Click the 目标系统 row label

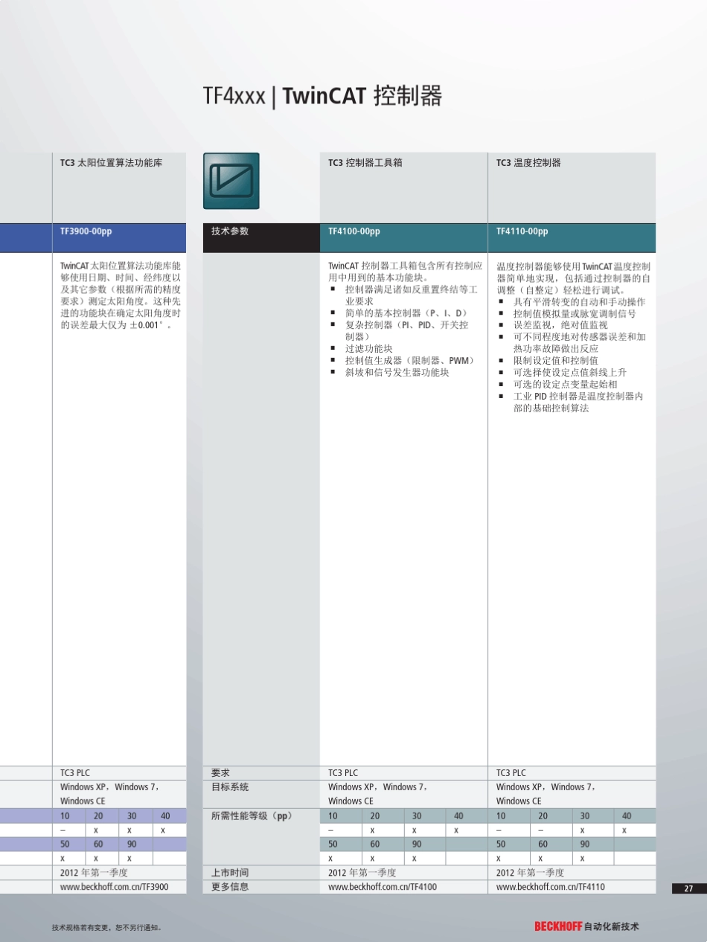pos(230,787)
